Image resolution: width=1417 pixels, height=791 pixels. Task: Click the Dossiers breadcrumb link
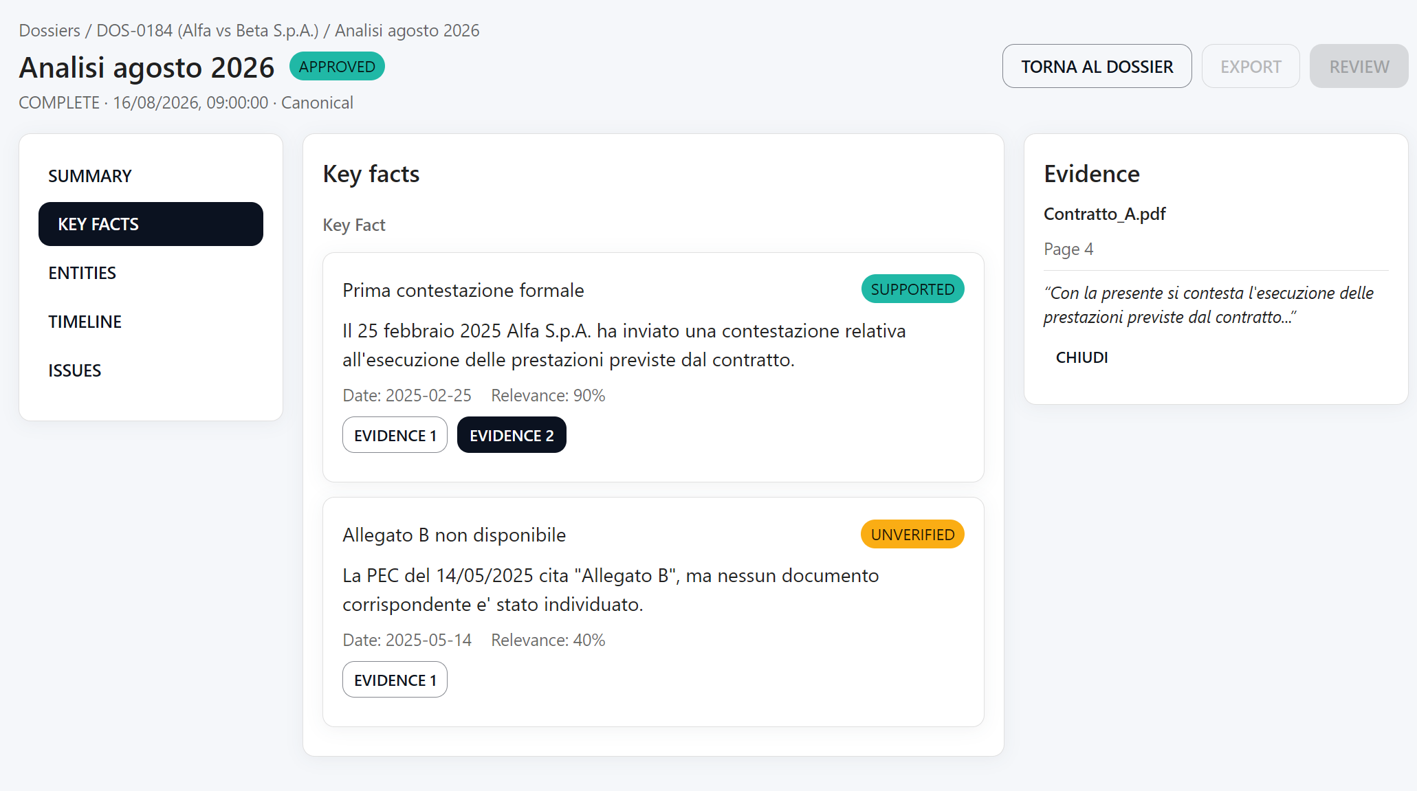tap(50, 31)
